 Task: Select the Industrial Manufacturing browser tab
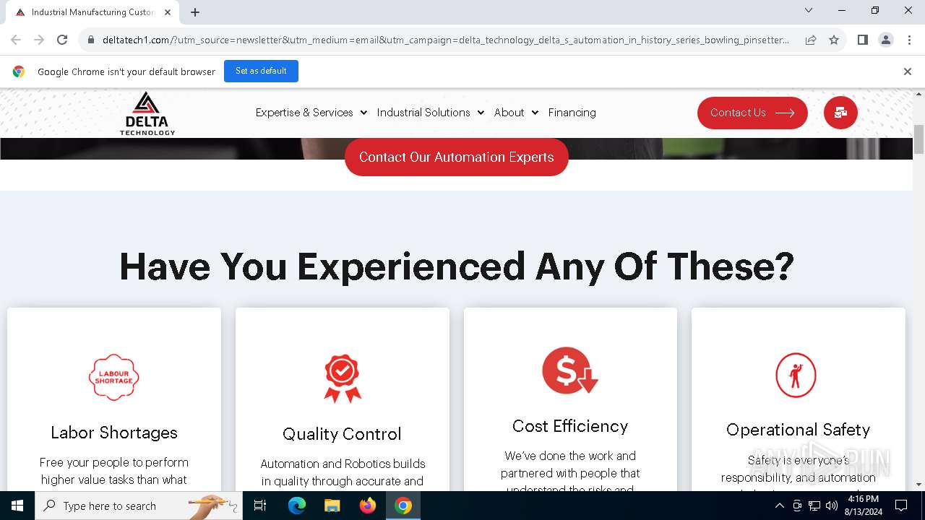[92, 12]
